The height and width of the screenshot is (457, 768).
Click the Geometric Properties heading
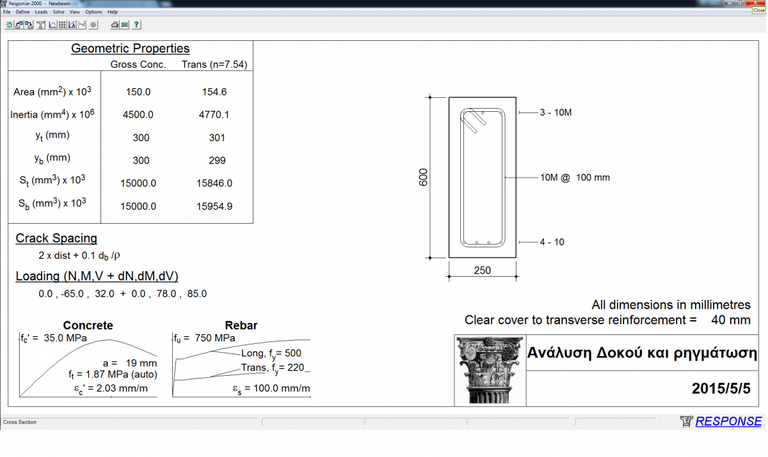point(131,49)
